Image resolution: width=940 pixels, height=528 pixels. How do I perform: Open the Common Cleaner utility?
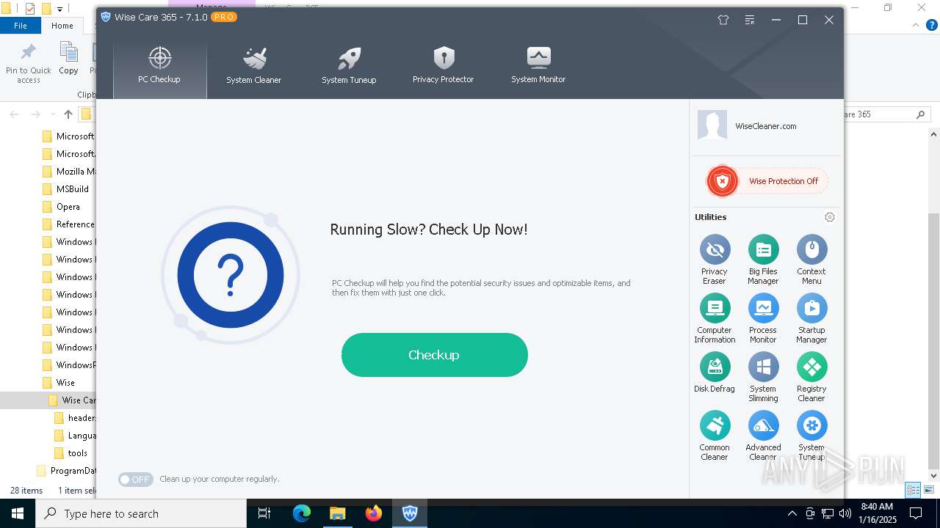pos(715,436)
